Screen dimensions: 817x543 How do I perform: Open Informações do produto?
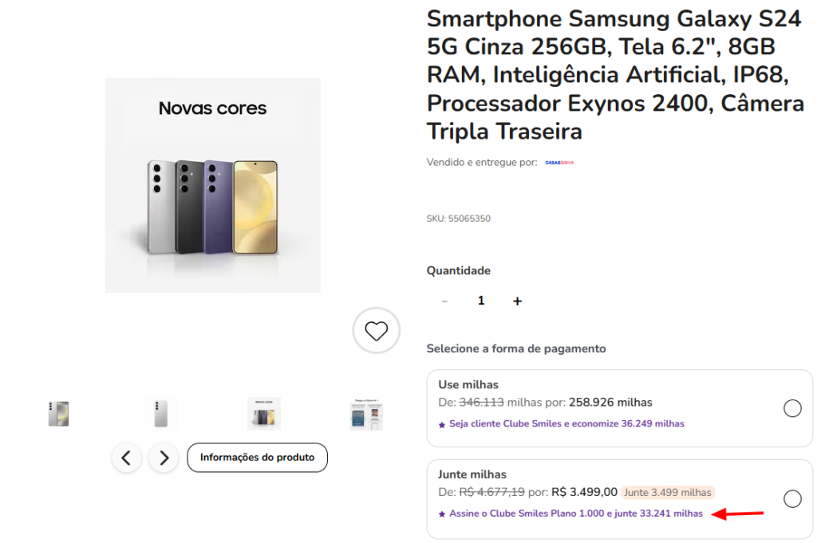click(257, 458)
